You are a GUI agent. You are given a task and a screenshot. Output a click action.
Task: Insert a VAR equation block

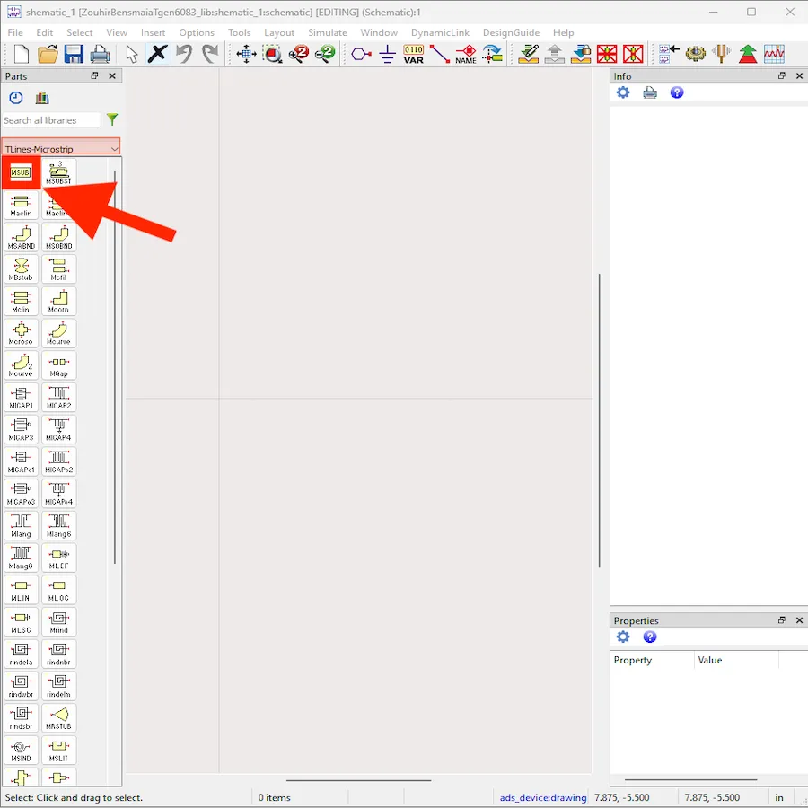413,54
